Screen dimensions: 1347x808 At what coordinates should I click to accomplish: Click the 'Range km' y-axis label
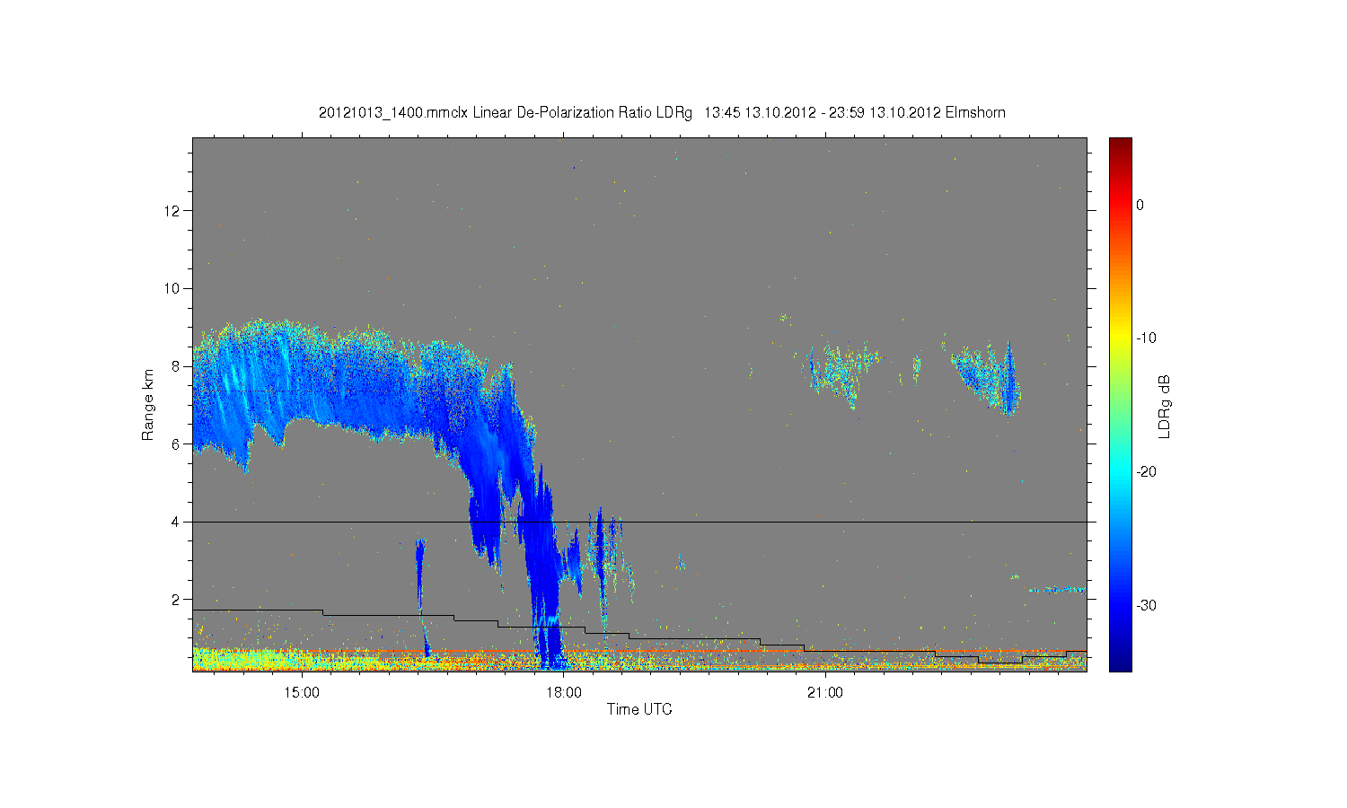point(148,404)
